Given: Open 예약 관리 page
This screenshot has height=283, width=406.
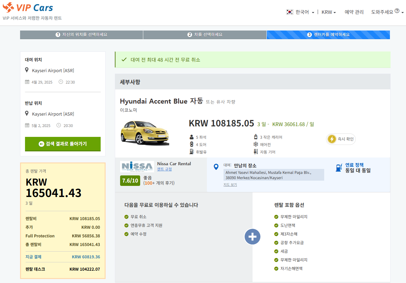Looking at the screenshot, I should point(354,12).
